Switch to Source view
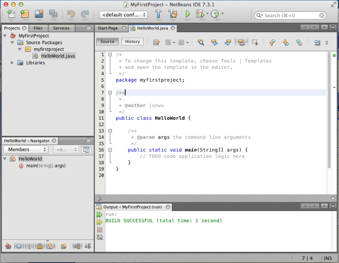This screenshot has height=263, width=339. 107,42
